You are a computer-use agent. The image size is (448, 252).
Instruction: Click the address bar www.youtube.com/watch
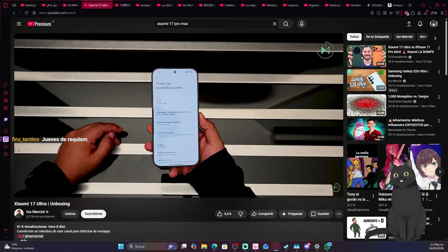tap(57, 13)
